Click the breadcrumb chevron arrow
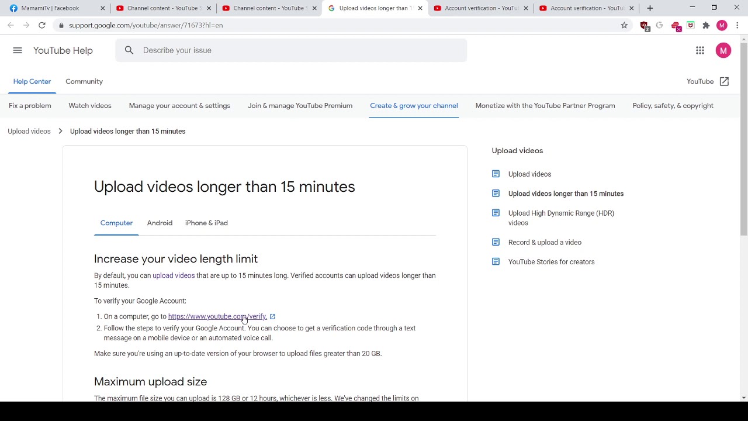Image resolution: width=748 pixels, height=421 pixels. 60,131
